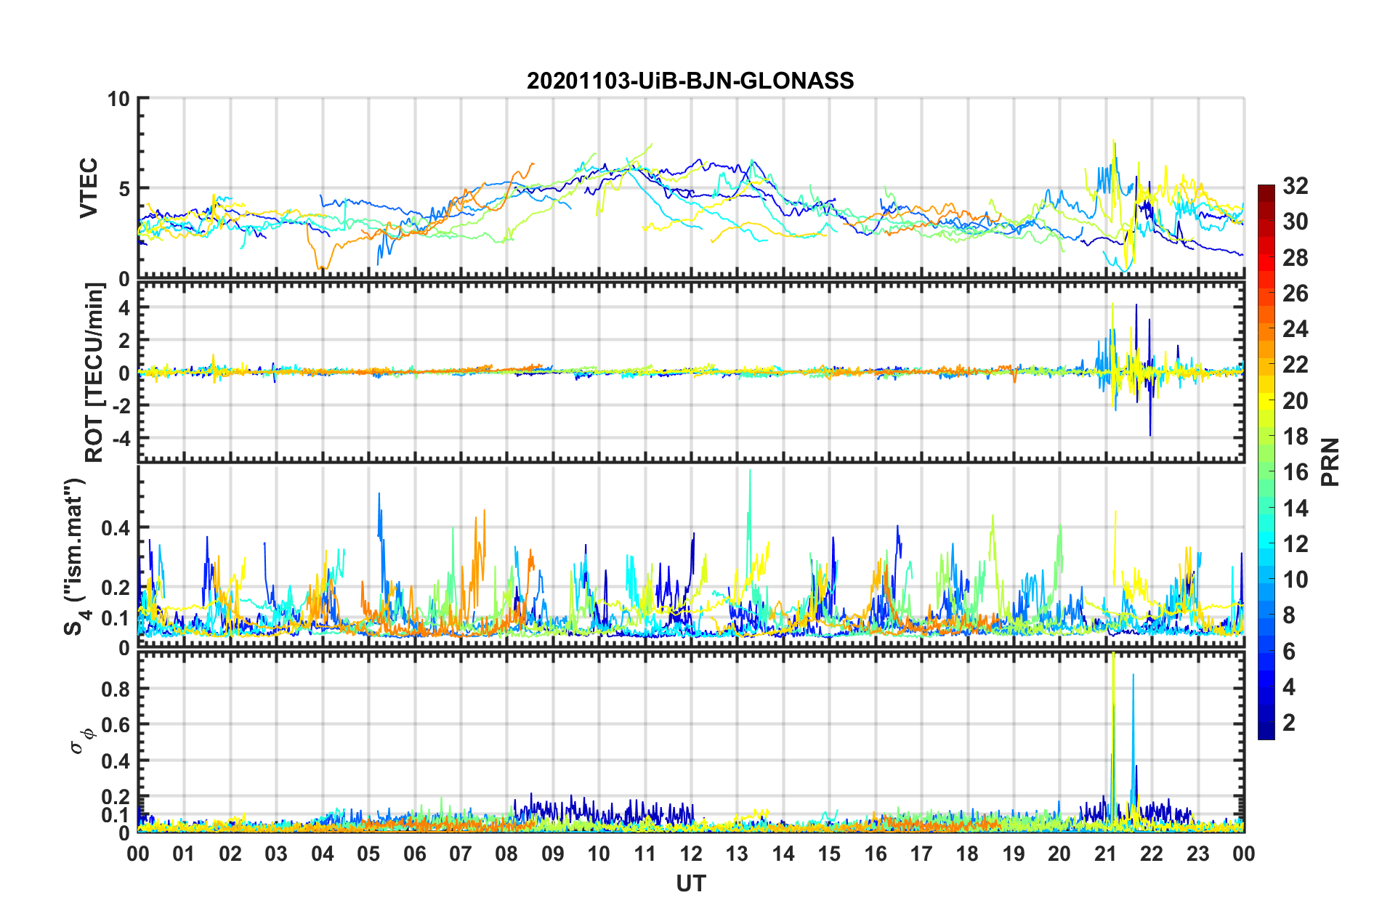This screenshot has height=924, width=1382.
Task: Select colorbar tick label 24
Action: pyautogui.click(x=1295, y=329)
